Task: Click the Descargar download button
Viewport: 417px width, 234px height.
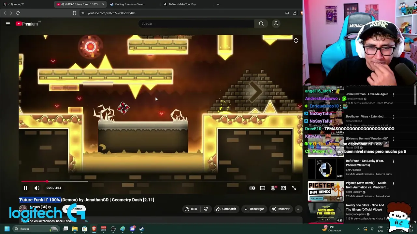Action: [x=254, y=209]
